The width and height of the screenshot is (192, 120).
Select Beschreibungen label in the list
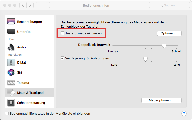[x=29, y=22]
